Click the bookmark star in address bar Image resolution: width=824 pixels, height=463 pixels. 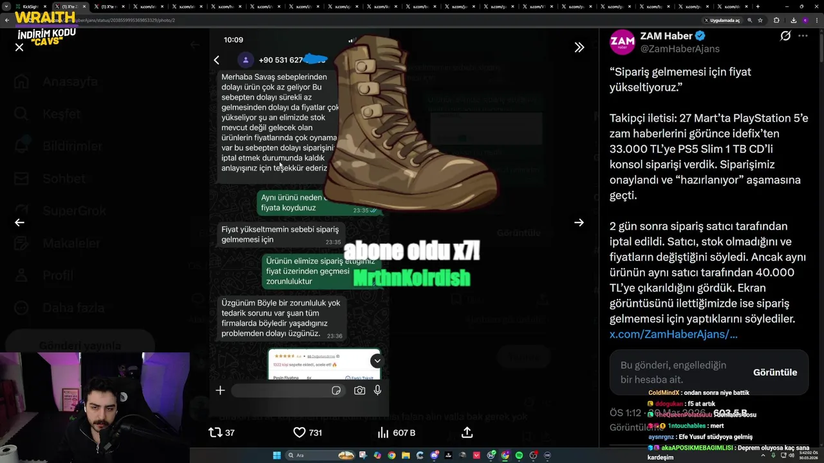(x=760, y=20)
